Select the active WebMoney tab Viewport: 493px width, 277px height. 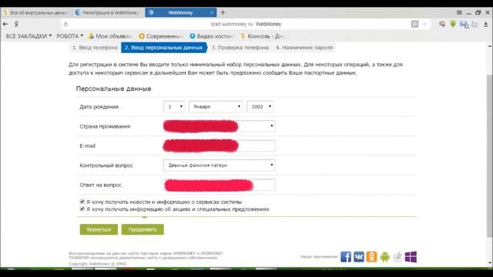tap(180, 12)
